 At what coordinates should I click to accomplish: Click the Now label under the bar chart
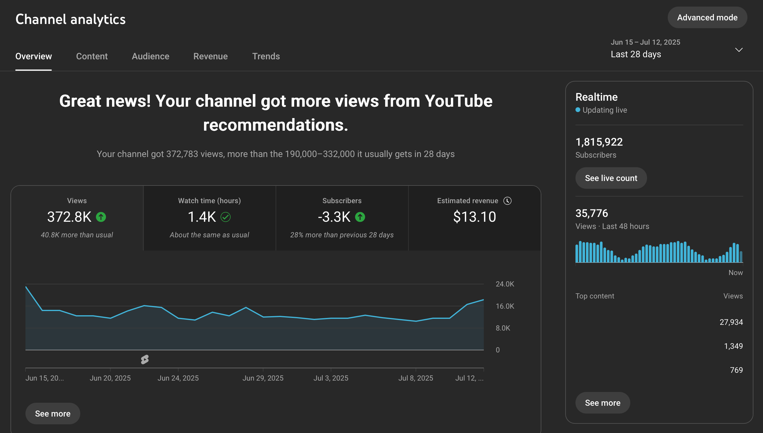coord(736,273)
